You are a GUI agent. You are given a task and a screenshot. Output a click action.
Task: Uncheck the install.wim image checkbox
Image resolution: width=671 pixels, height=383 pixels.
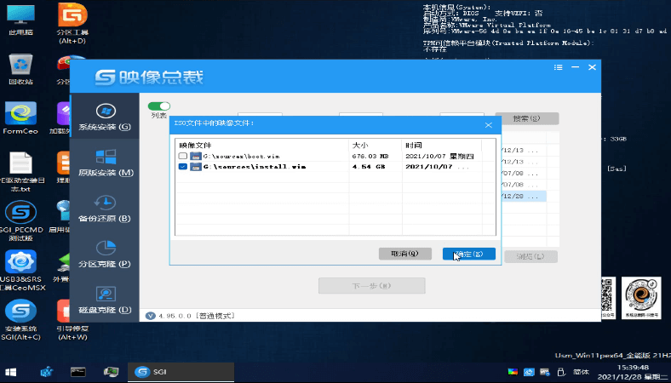click(183, 168)
